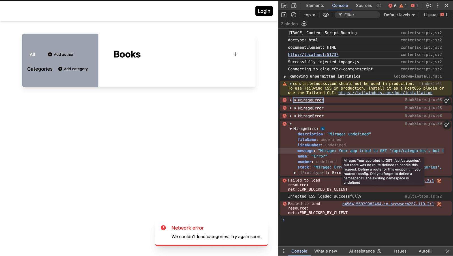Viewport: 453px width, 256px height.
Task: Expand the MirageError at BookStore.jsx:48
Action: tap(290, 108)
